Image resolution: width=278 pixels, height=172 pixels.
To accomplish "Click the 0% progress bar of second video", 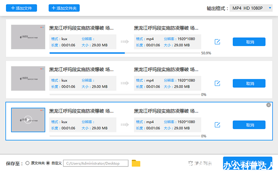I will [x=125, y=95].
